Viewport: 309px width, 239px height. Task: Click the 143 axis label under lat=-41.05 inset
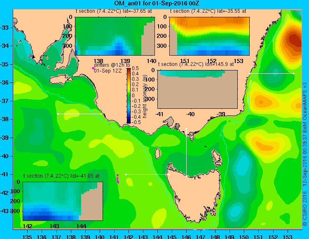pyautogui.click(x=54, y=226)
